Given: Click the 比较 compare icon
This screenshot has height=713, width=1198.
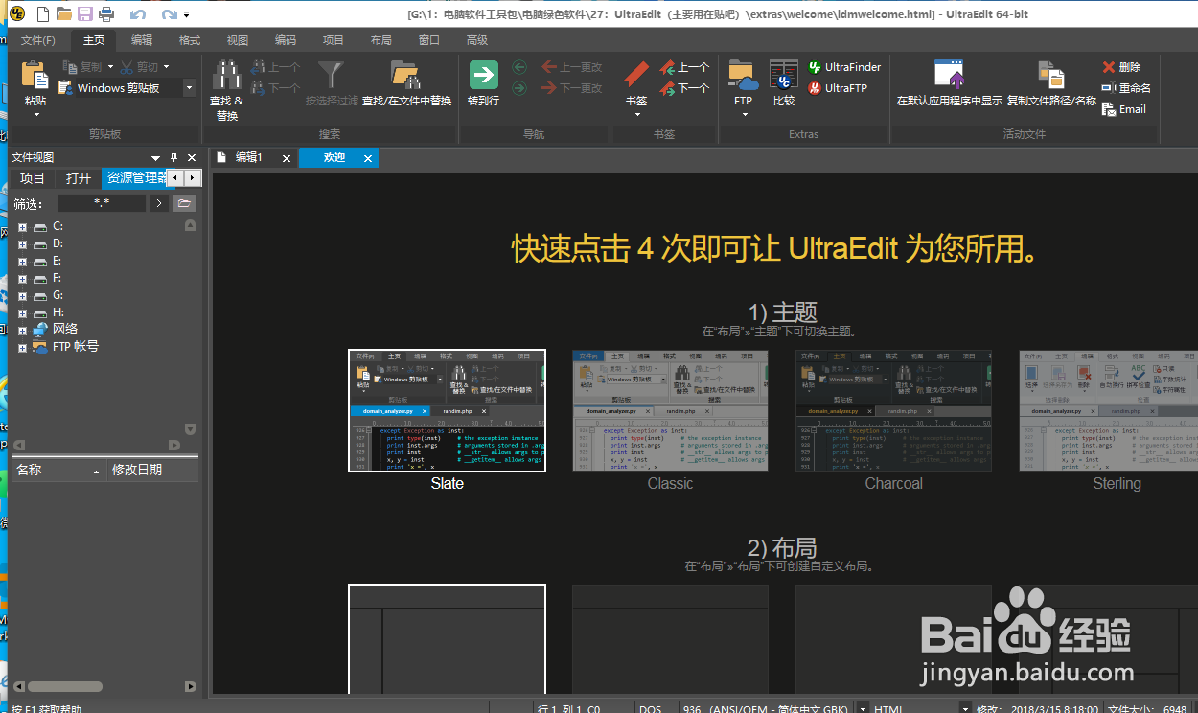Looking at the screenshot, I should (x=784, y=75).
